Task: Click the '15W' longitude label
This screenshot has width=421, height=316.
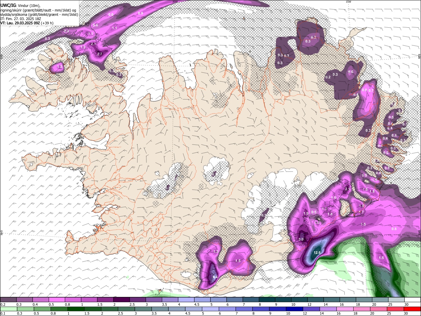Action: tap(348, 2)
